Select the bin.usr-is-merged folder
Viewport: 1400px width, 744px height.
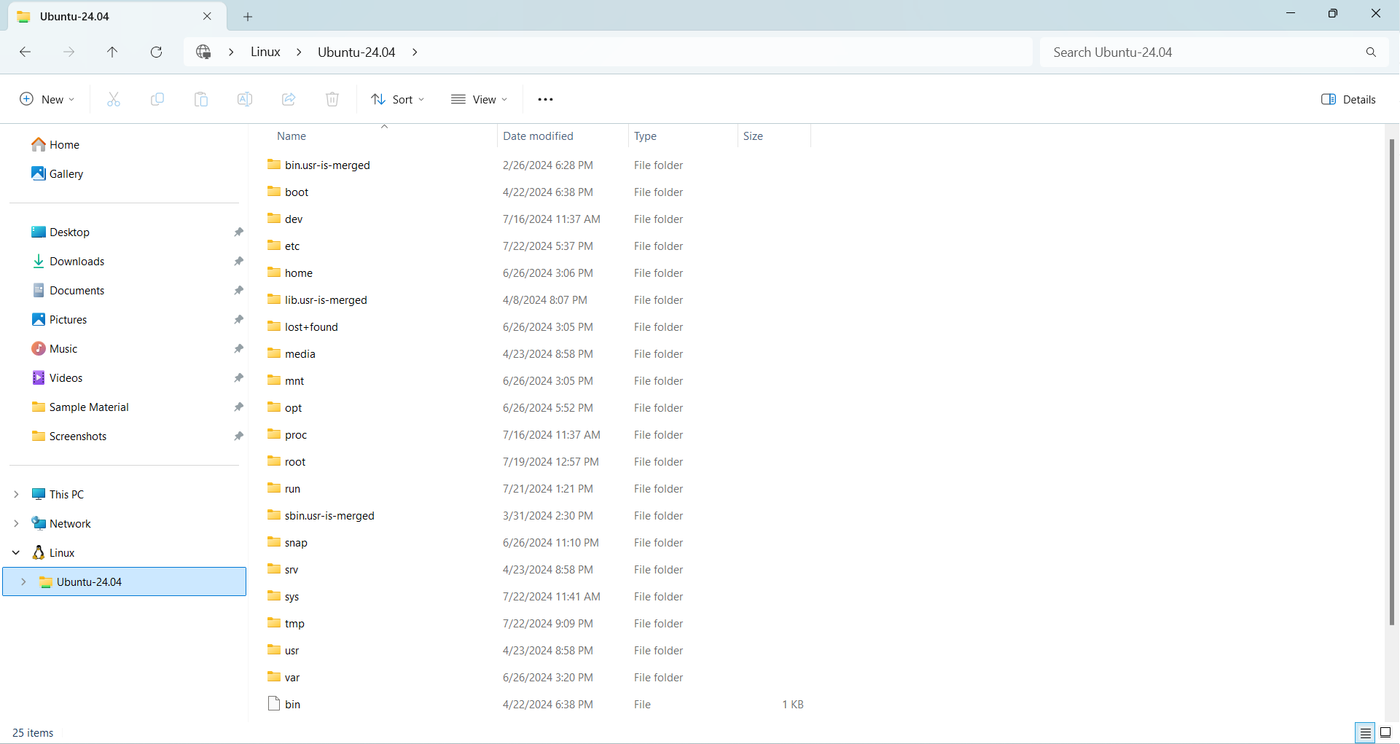(319, 165)
